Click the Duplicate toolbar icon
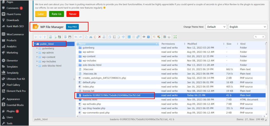 click(x=110, y=37)
